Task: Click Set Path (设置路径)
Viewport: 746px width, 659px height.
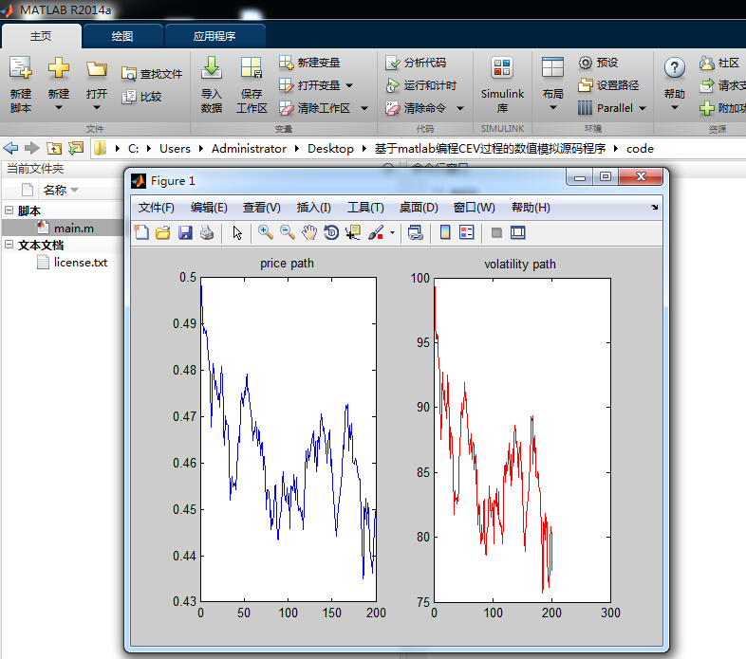Action: pyautogui.click(x=608, y=85)
